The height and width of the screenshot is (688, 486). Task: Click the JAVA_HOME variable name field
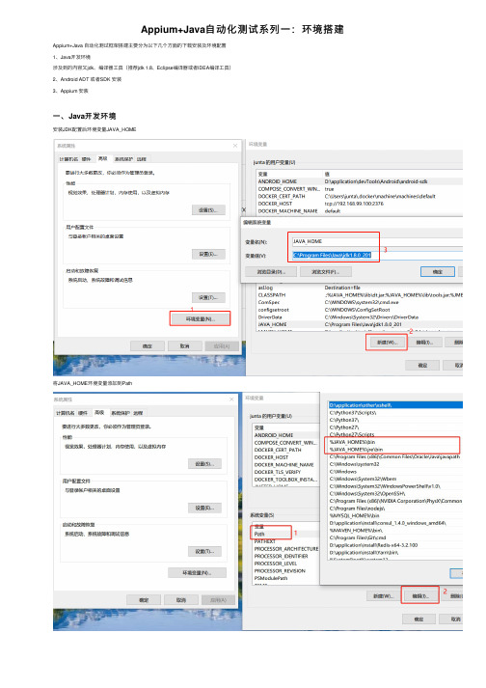point(377,241)
